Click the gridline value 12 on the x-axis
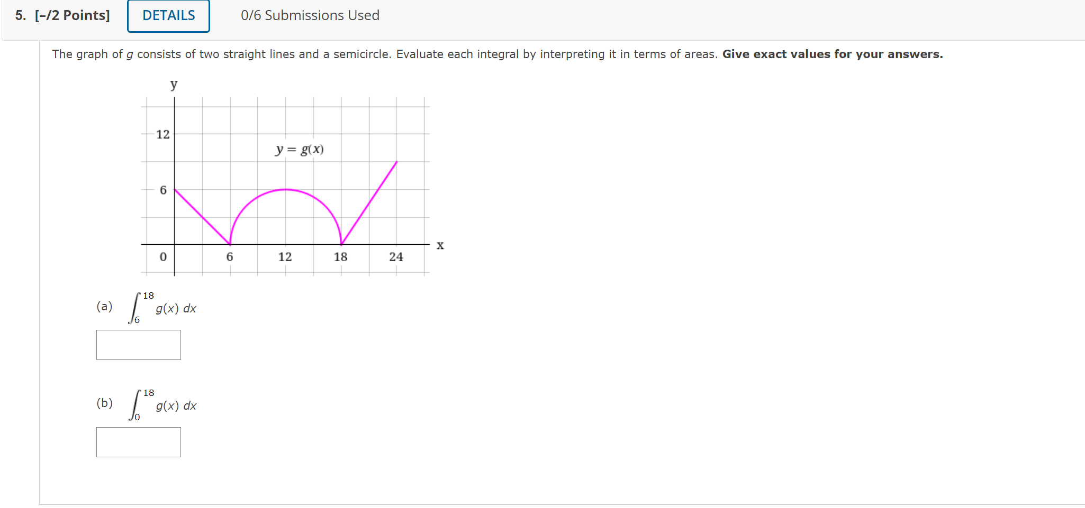Viewport: 1085px width, 508px height. tap(285, 256)
